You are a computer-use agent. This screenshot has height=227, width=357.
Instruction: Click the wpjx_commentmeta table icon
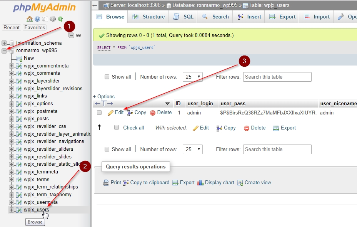19,66
